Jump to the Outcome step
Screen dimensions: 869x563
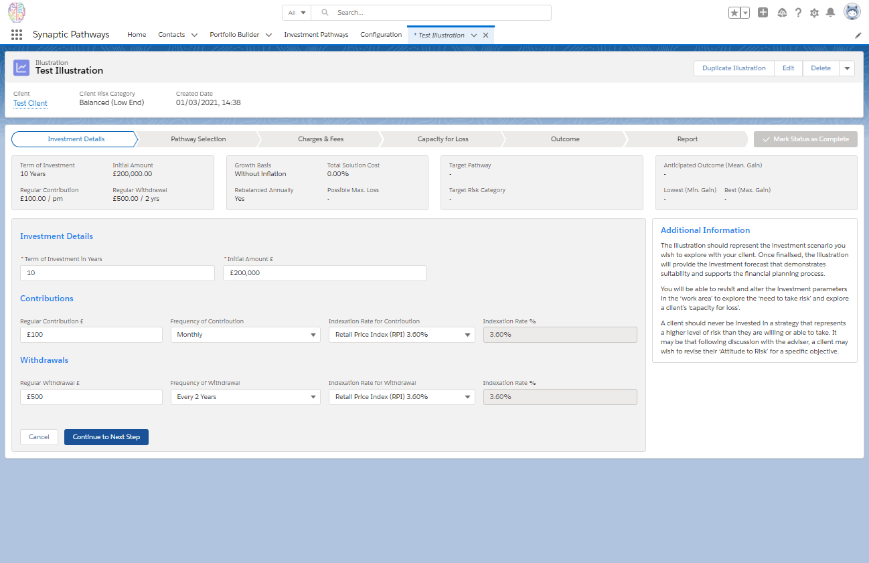coord(565,139)
